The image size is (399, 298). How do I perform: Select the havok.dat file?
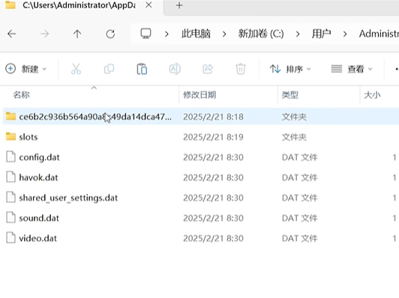point(38,177)
